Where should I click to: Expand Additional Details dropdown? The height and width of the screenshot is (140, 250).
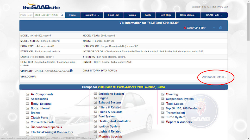[214, 77]
